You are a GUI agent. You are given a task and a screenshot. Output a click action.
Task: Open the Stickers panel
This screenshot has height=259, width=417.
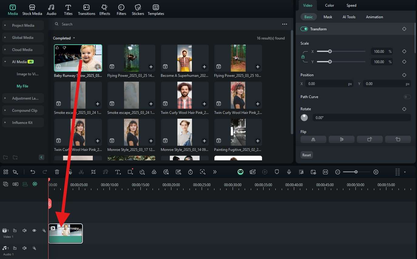pyautogui.click(x=138, y=10)
